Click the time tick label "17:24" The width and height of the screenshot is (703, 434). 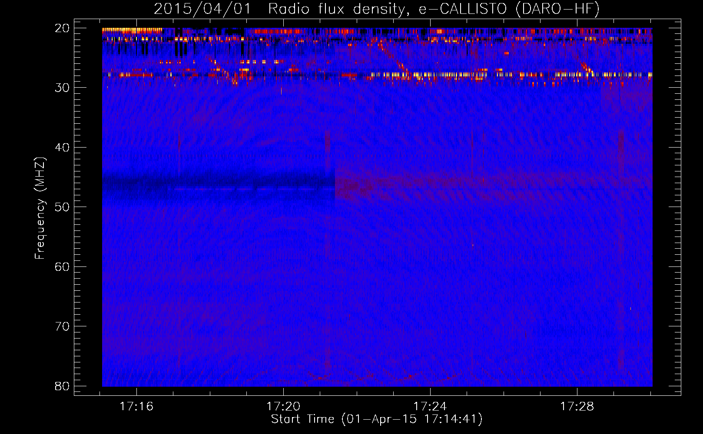pos(430,407)
